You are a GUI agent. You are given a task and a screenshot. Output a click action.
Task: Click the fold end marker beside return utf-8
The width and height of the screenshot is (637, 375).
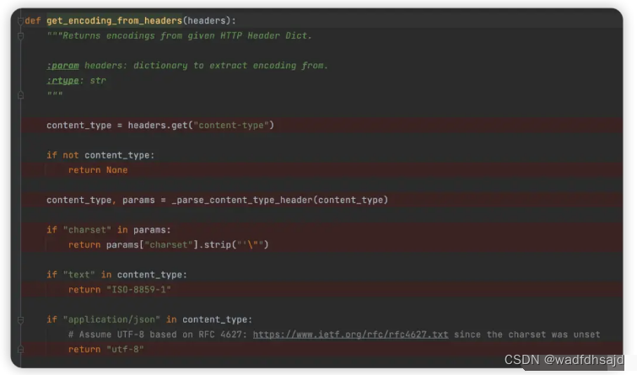coord(20,350)
